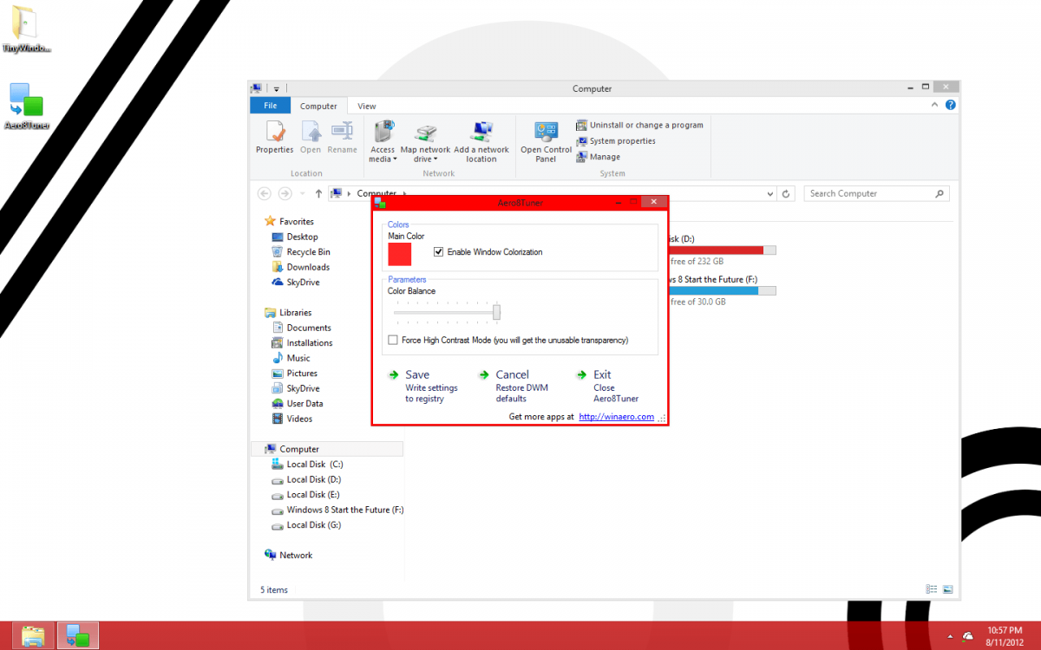Click the Add a network location icon
The image size is (1041, 650).
[481, 131]
